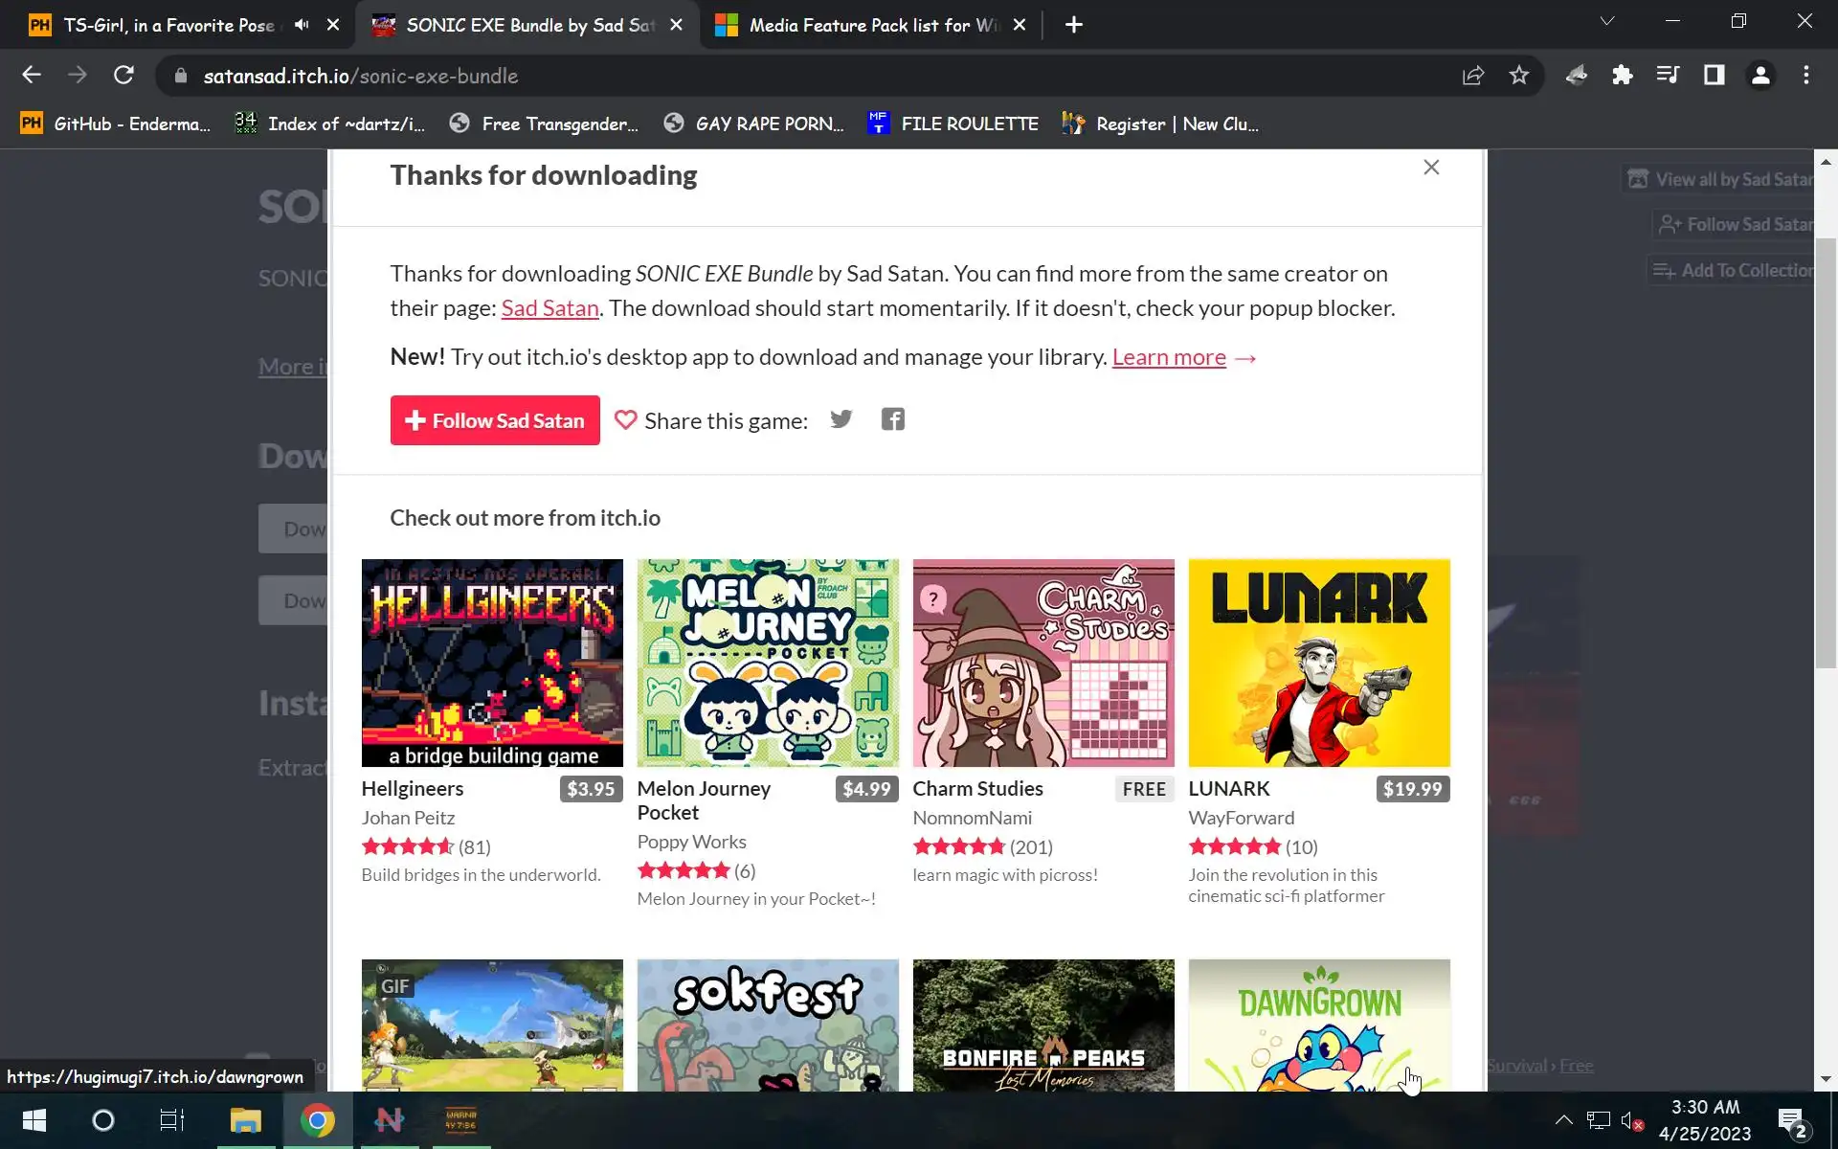Screen dimensions: 1838x1149
Task: Expand tab search dropdown arrow
Action: coord(1607,21)
